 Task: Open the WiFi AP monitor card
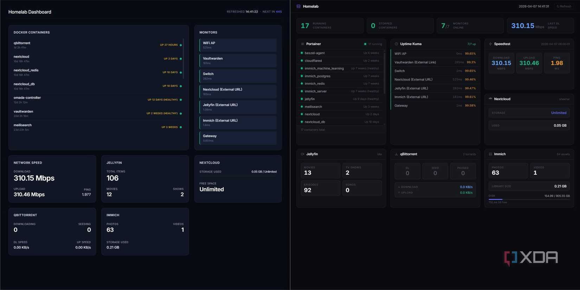click(x=238, y=45)
